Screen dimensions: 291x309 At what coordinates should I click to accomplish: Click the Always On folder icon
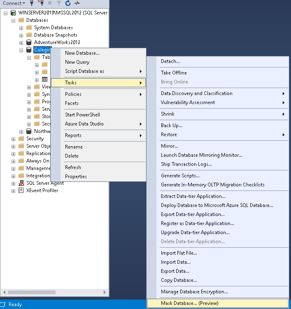point(21,161)
